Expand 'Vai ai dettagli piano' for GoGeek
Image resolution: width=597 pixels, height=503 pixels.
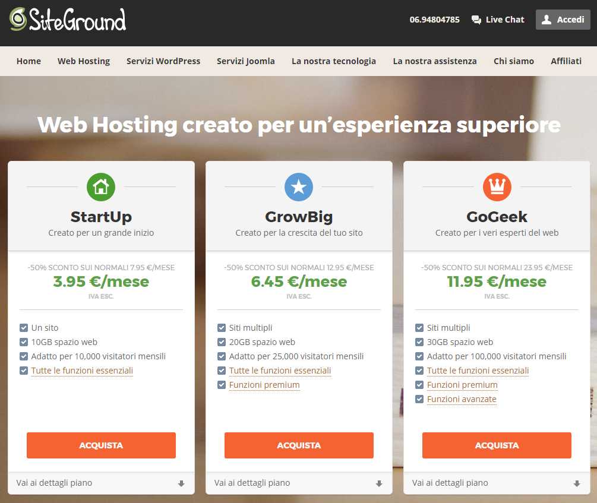click(x=450, y=483)
